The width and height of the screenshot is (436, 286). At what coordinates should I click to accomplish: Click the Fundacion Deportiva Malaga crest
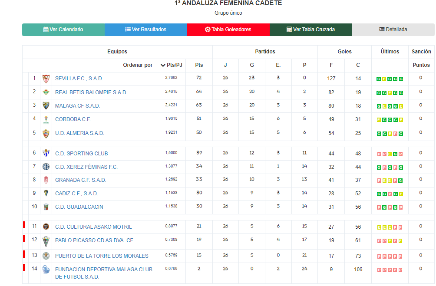(x=46, y=270)
